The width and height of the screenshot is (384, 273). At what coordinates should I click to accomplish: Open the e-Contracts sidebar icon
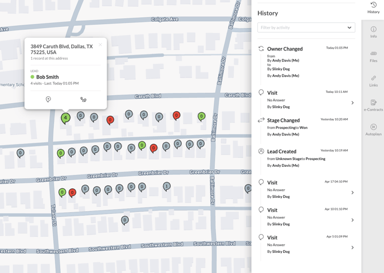pos(373,106)
